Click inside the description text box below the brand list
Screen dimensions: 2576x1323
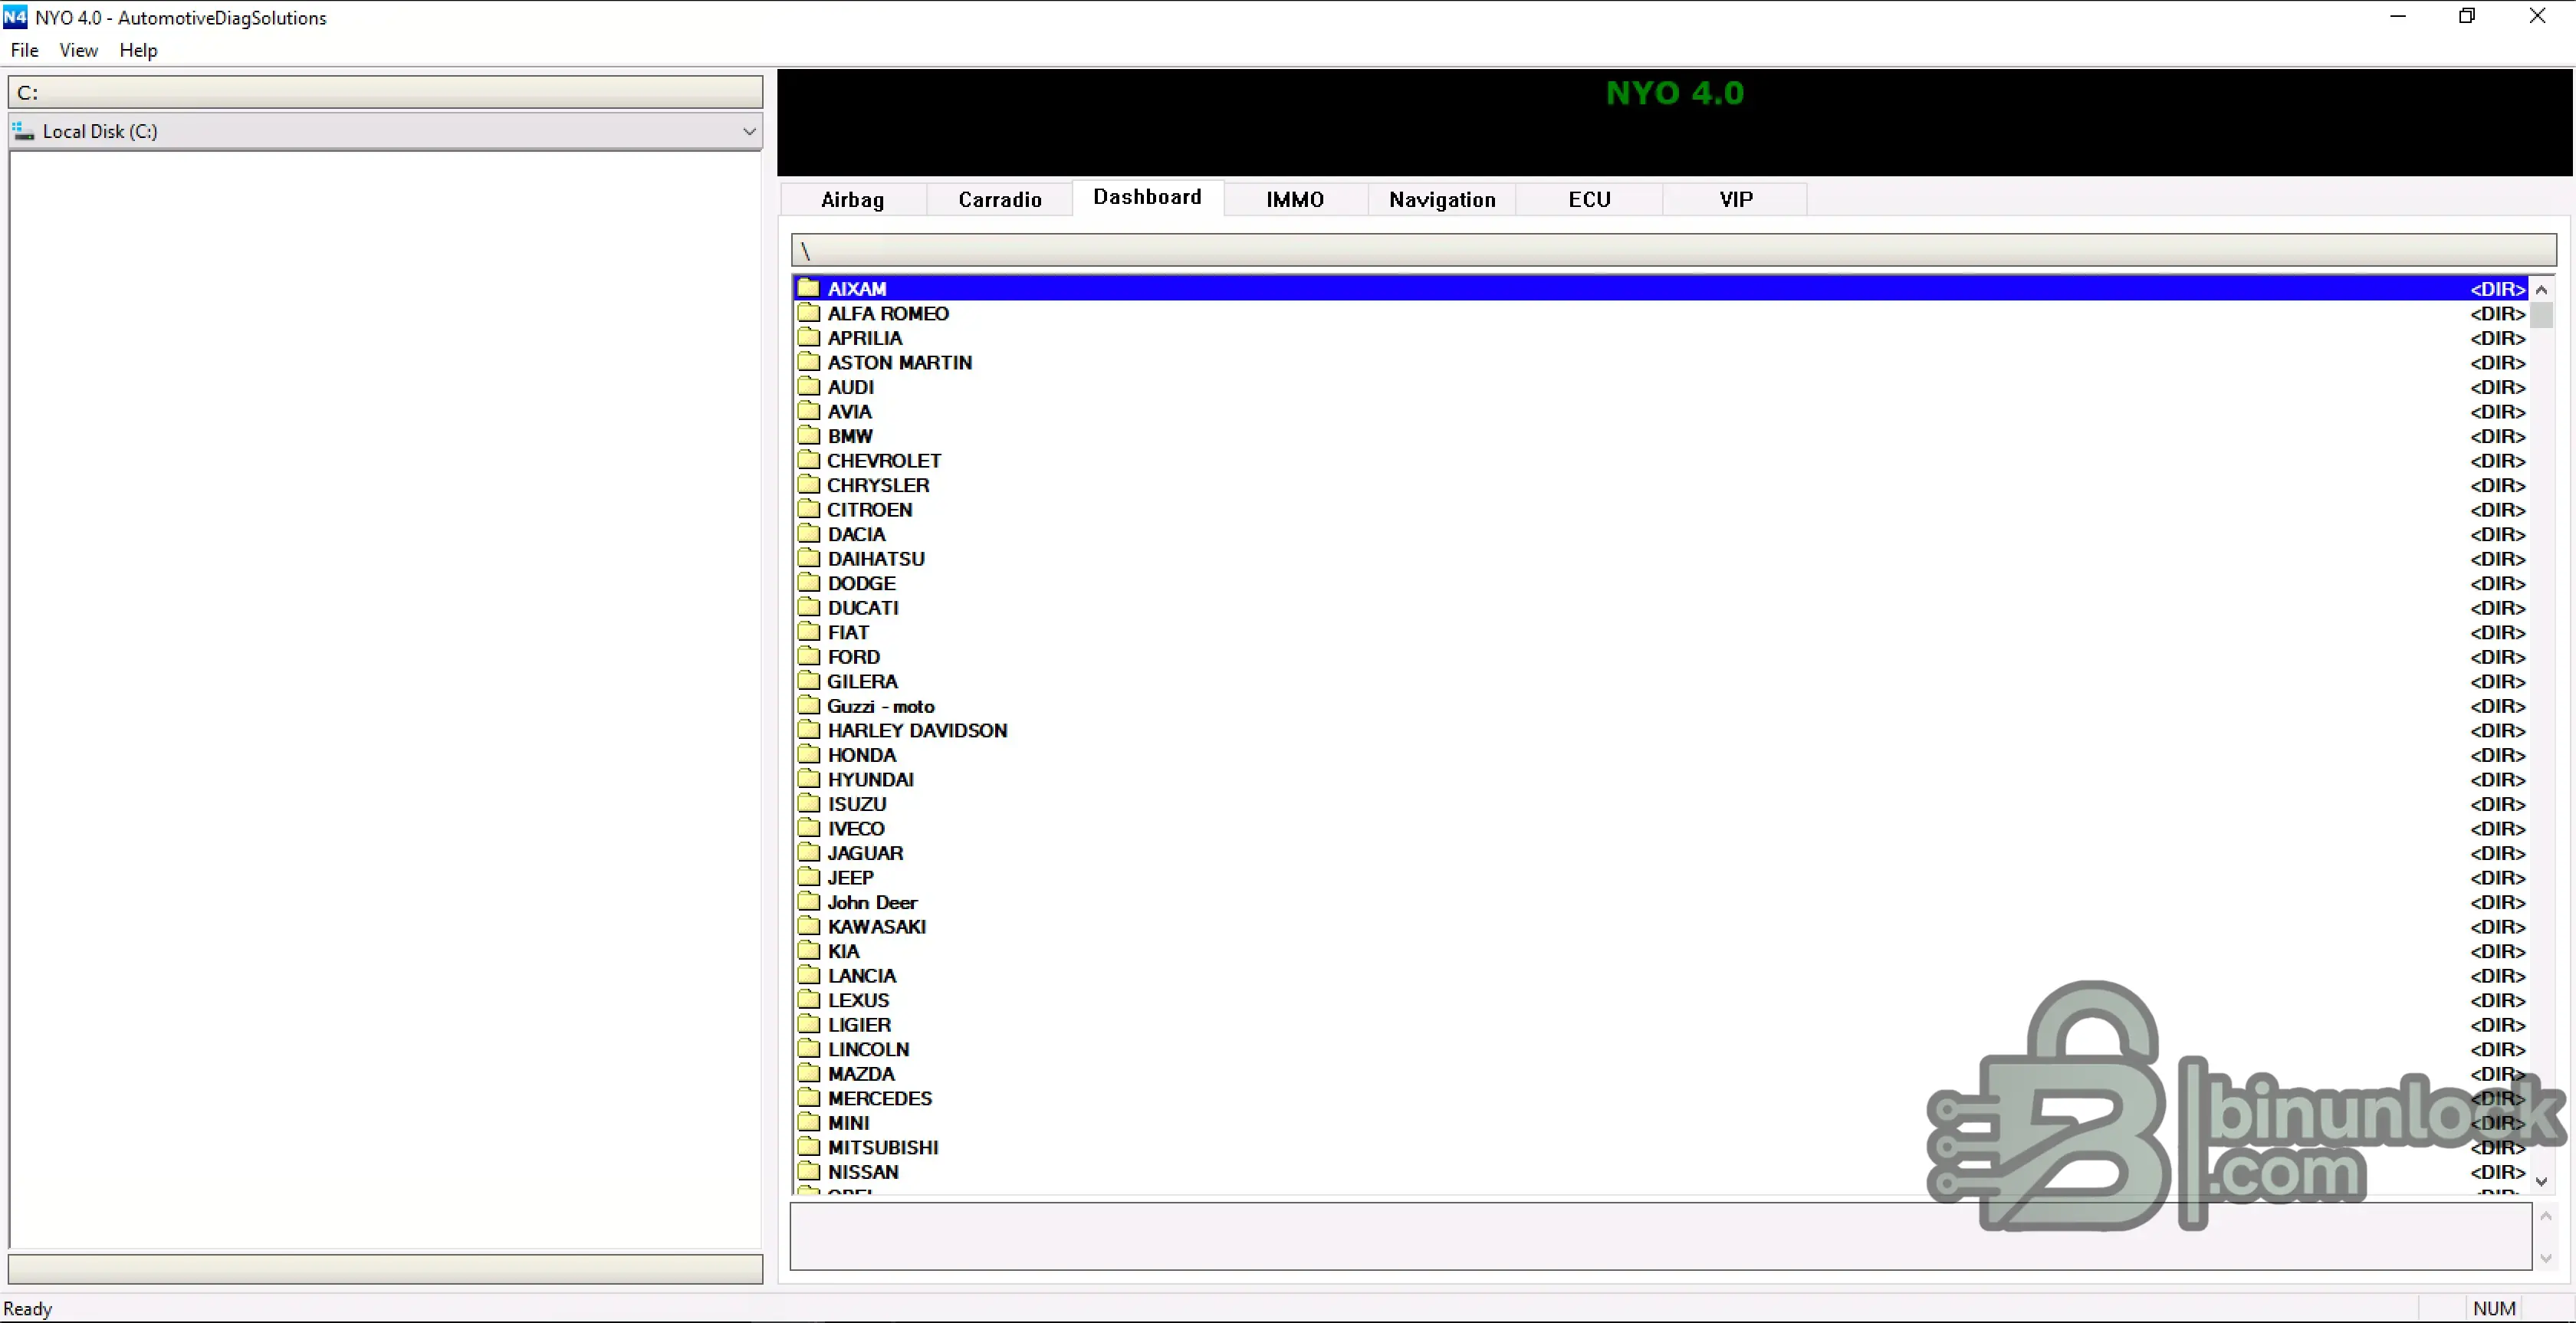1660,1236
